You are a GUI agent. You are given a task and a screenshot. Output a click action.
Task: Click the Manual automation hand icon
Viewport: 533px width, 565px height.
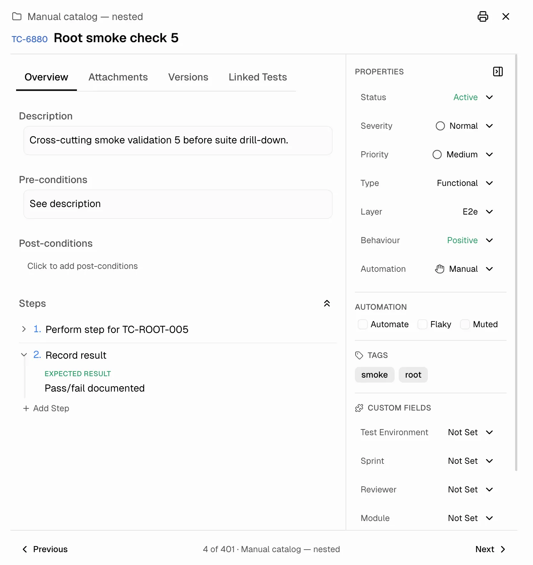tap(440, 269)
